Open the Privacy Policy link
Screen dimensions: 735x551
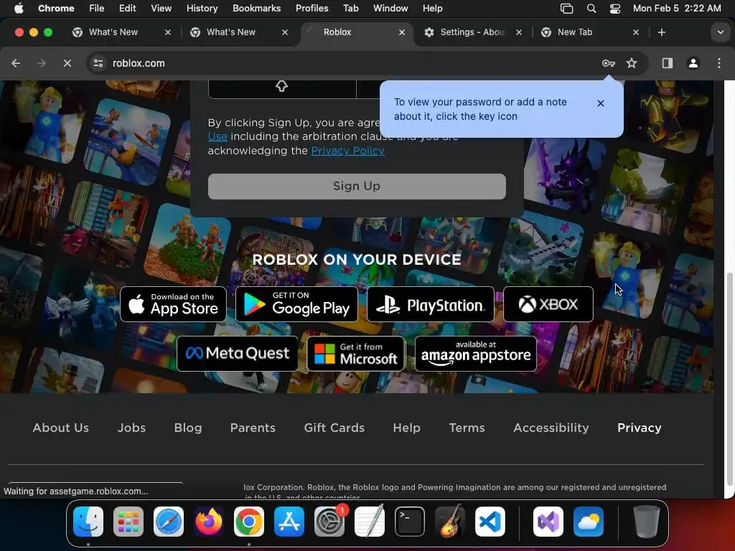click(x=347, y=151)
